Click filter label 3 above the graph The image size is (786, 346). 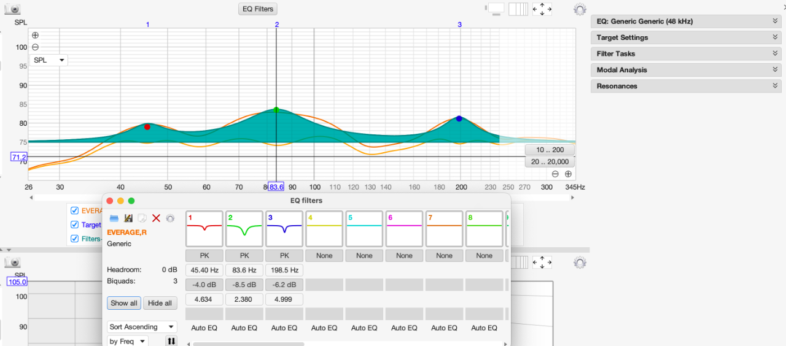(x=459, y=25)
